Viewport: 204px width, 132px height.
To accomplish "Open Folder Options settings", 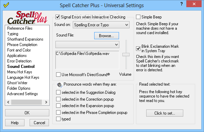I will (19, 88).
